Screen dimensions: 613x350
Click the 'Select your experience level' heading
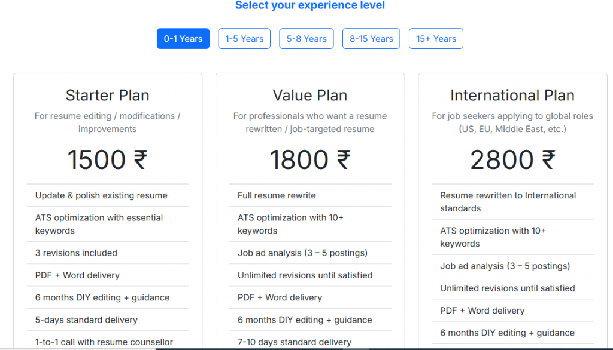310,6
